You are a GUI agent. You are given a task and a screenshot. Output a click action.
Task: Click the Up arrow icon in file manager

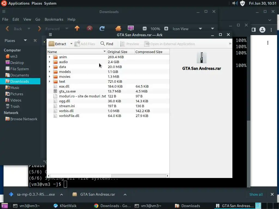[x=77, y=28]
